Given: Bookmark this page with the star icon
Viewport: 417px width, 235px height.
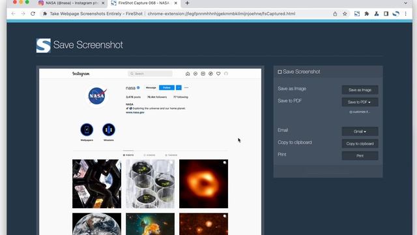Looking at the screenshot, I should (345, 14).
